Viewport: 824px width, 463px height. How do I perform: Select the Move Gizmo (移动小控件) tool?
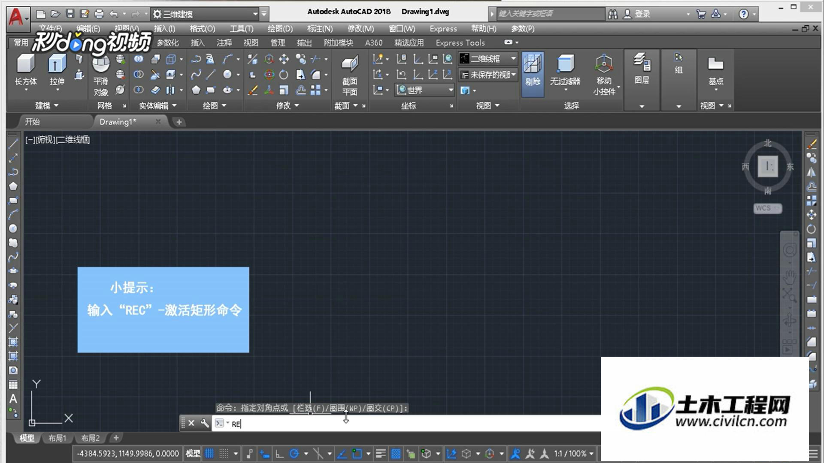pos(604,75)
